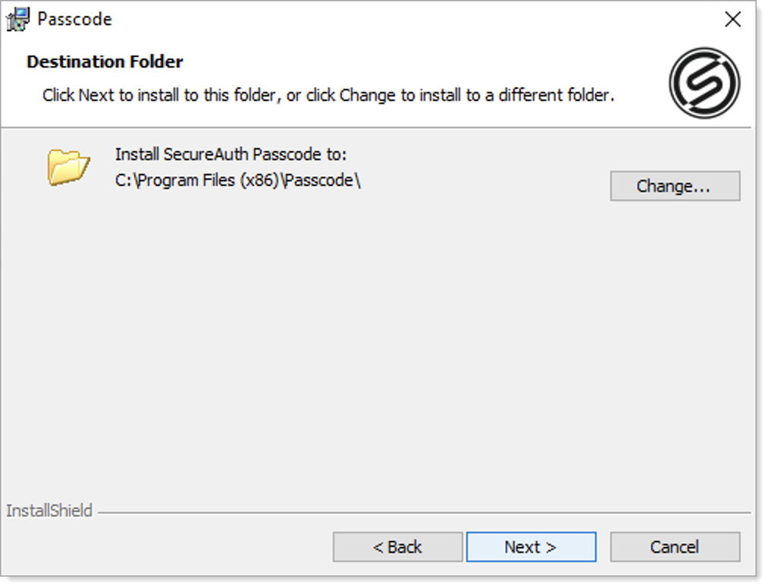Image resolution: width=768 pixels, height=588 pixels.
Task: Go back with the < Back button
Action: [x=397, y=547]
